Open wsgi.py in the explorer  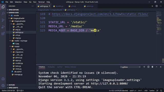pos(18,38)
